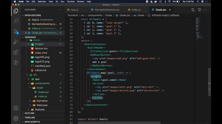Open the Extensions view icon
Image resolution: width=222 pixels, height=124 pixels.
[x=16, y=52]
